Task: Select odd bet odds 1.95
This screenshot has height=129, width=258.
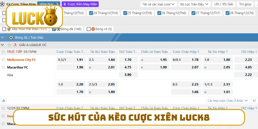Action: tap(154, 60)
